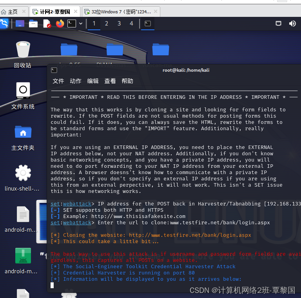Screen dimensions: 301x298
Task: Click the terminal cursor prompt line
Action: [x=52, y=285]
